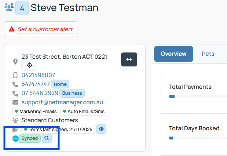Click the double-arrow expand panel button
This screenshot has width=227, height=156.
tap(129, 59)
